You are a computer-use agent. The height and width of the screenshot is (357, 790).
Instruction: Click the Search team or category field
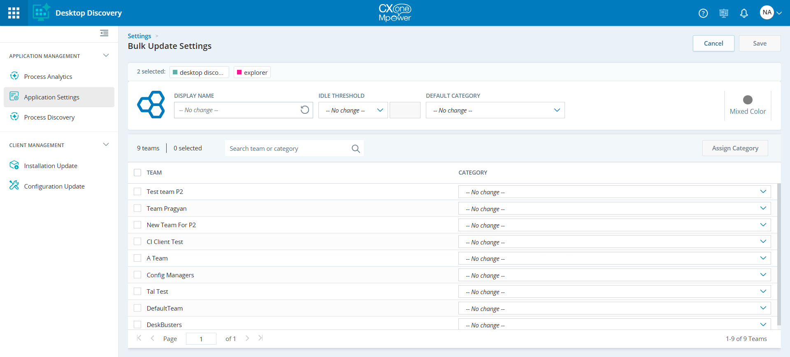coord(288,149)
